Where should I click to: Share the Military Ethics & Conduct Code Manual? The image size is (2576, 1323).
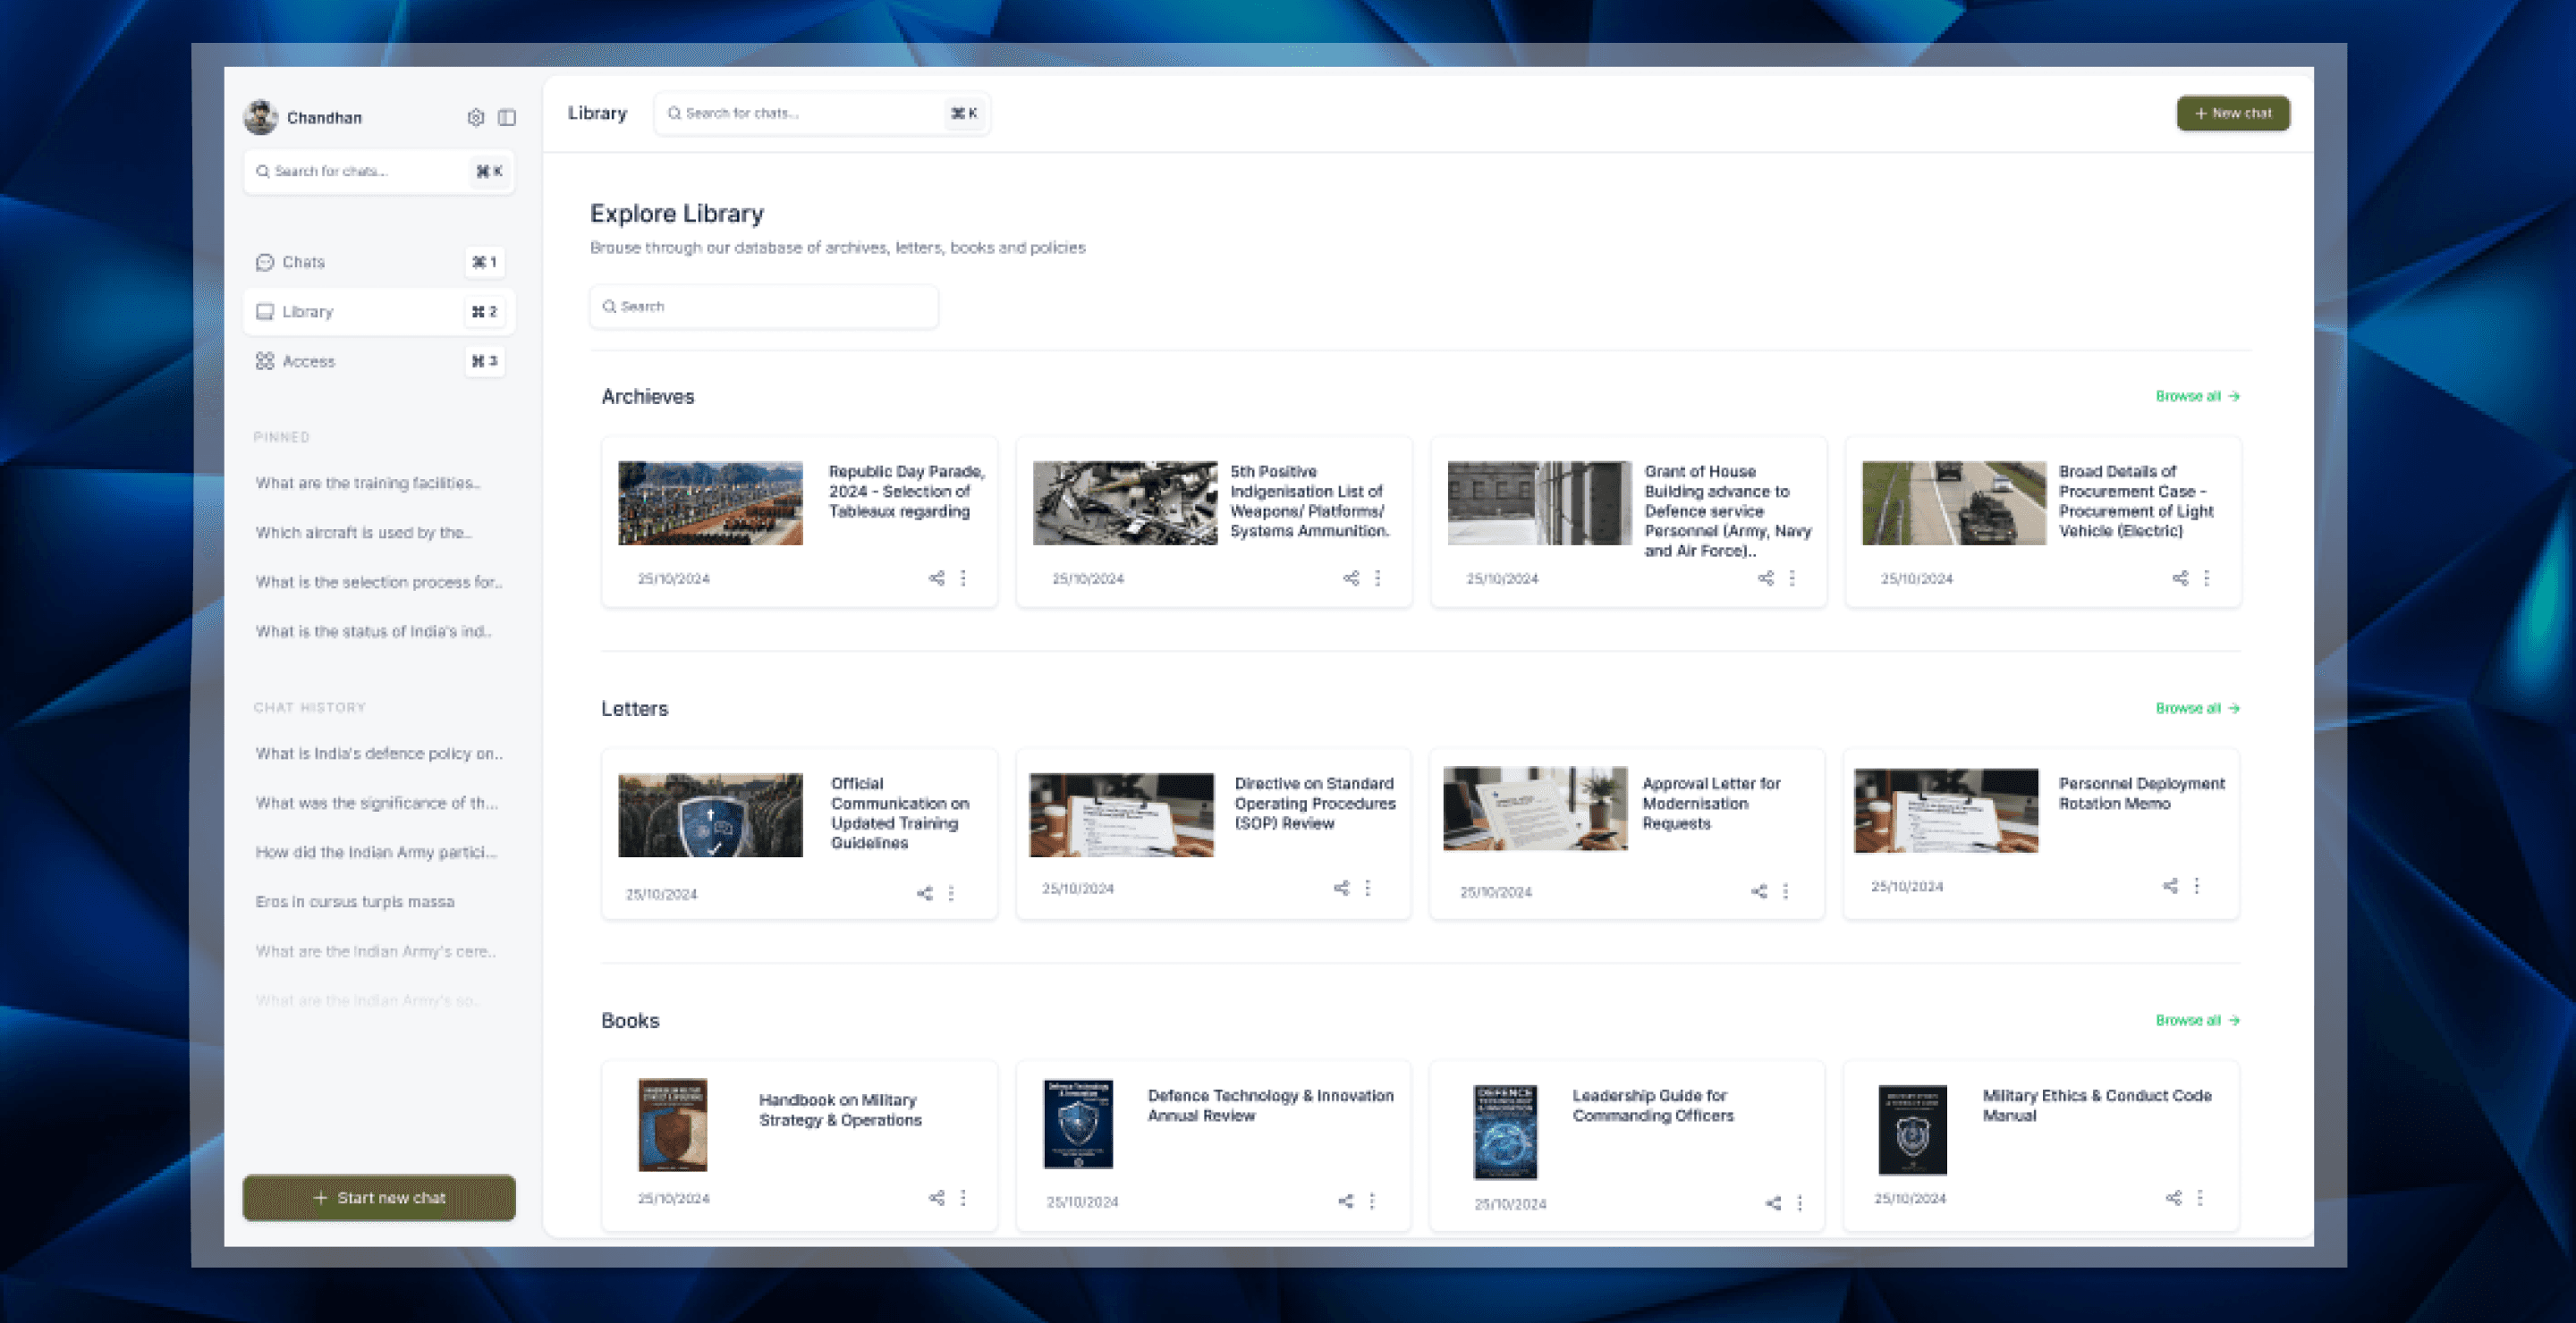coord(2173,1197)
